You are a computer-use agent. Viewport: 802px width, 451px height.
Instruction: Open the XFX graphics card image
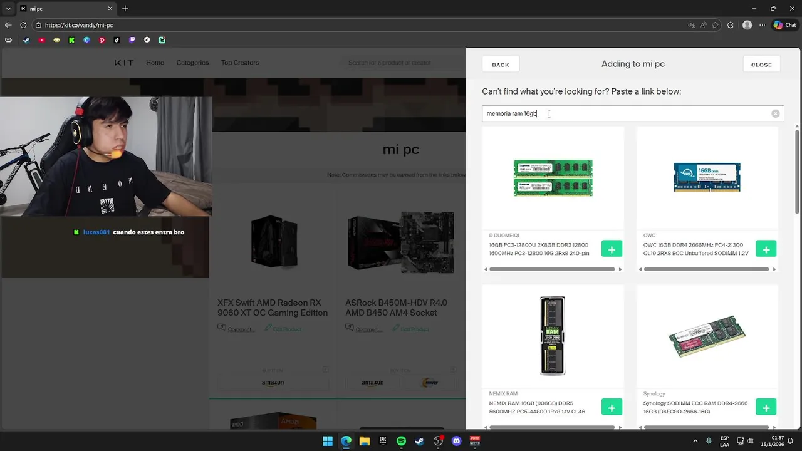coord(274,242)
